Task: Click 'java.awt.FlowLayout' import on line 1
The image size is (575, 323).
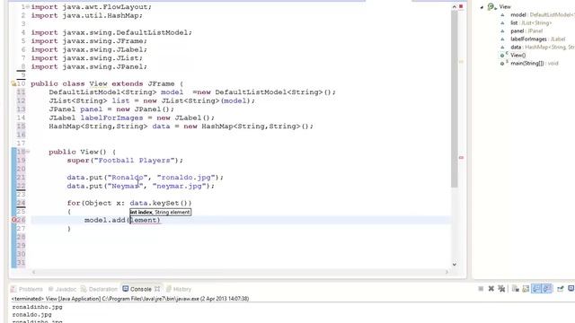Action: (105, 7)
